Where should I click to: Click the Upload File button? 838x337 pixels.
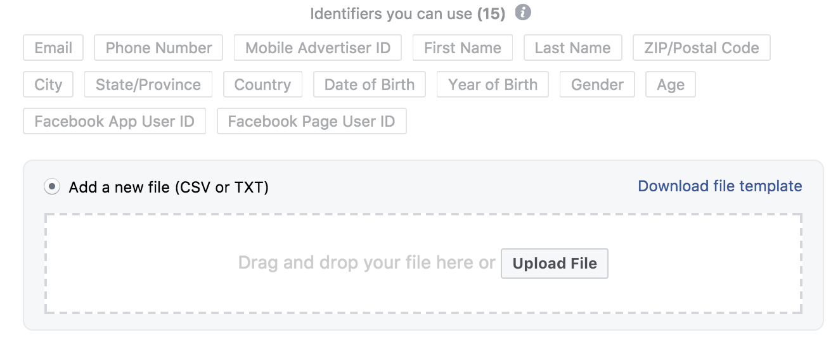coord(555,264)
